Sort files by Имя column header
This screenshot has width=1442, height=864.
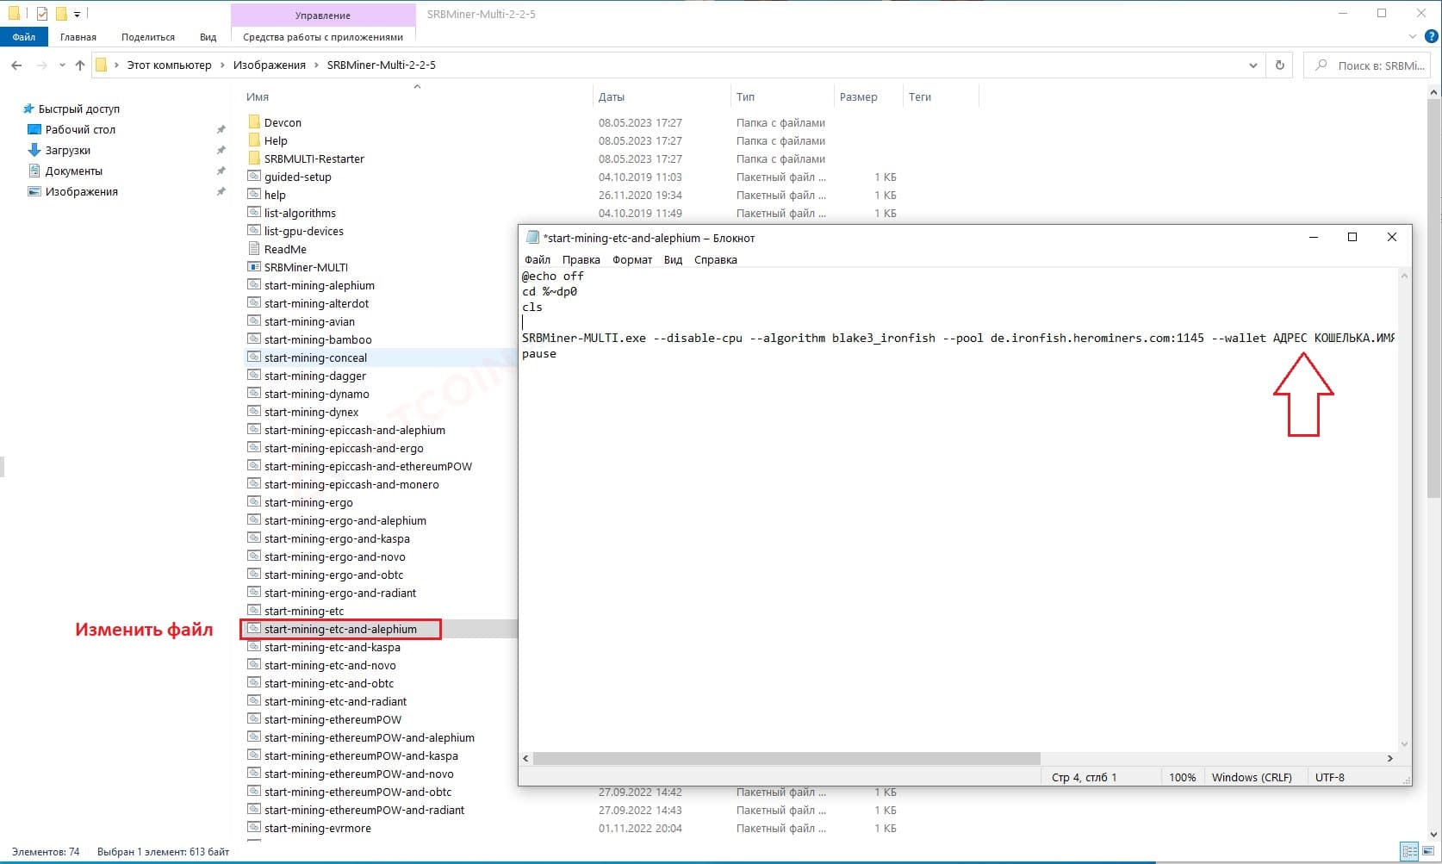click(x=258, y=96)
